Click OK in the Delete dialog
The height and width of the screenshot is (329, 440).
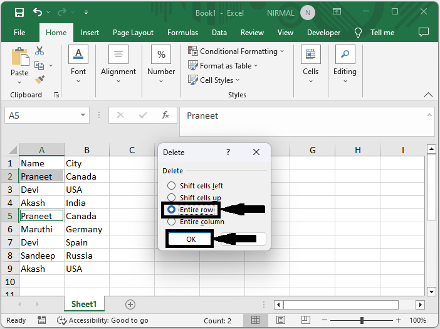coord(191,239)
